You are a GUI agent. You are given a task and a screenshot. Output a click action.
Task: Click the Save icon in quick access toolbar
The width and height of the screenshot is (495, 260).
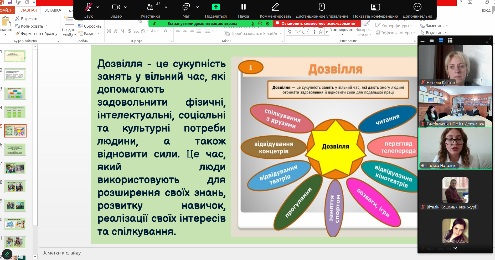tap(10, 2)
